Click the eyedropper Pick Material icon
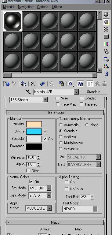The image size is (112, 235). point(28,92)
